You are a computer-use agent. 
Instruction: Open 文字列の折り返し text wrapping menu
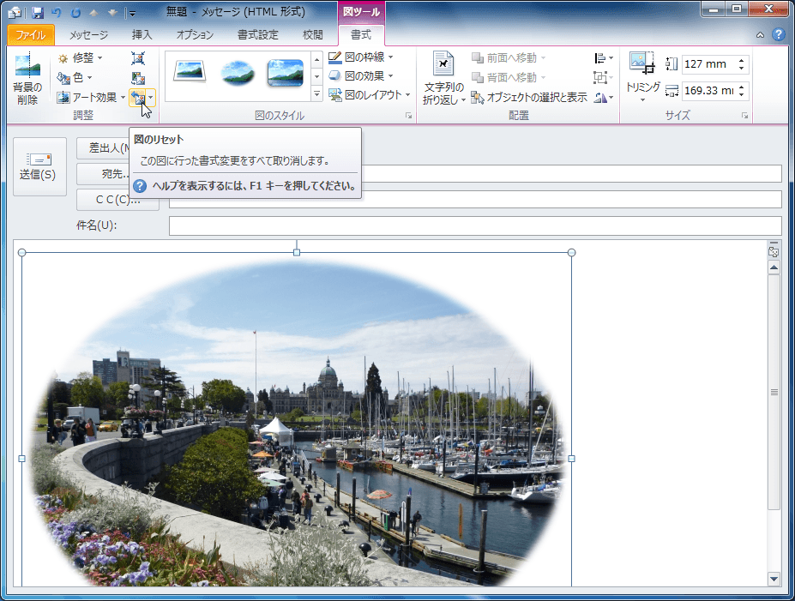pos(443,78)
